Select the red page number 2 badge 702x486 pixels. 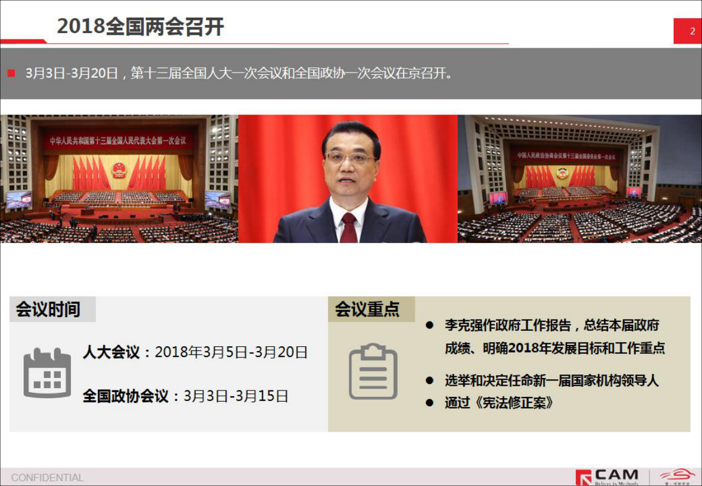687,31
